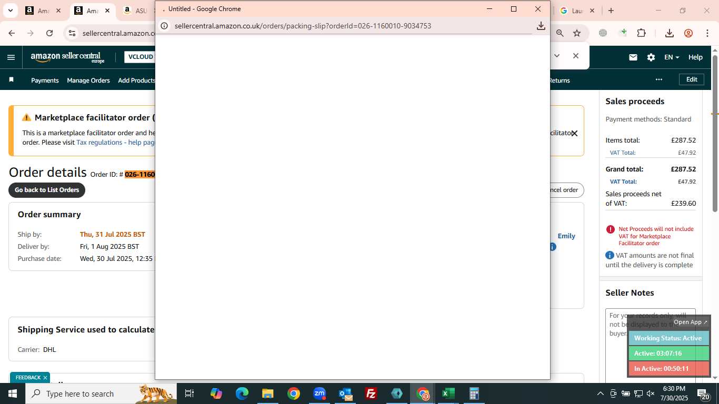
Task: Collapse the find bar chevron
Action: [x=557, y=56]
